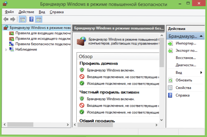Click the connection security rules icon
This screenshot has height=137, width=207.
(x=11, y=44)
